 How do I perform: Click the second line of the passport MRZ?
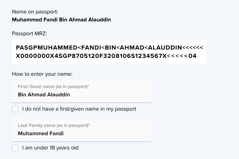pyautogui.click(x=106, y=56)
